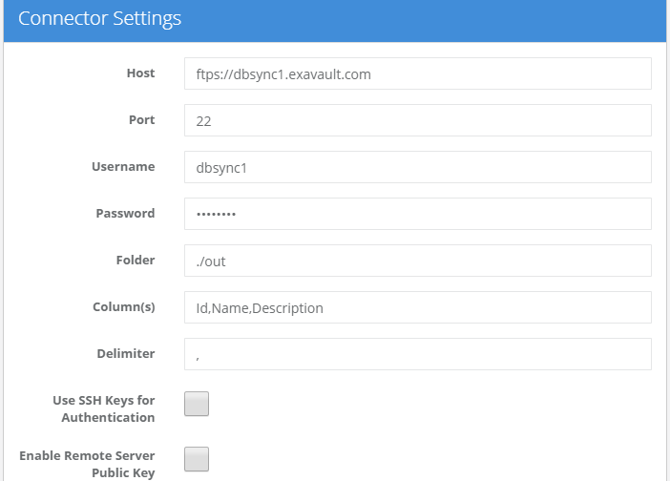Click the Use SSH Keys for Authentication label
Image resolution: width=670 pixels, height=481 pixels.
click(x=103, y=408)
